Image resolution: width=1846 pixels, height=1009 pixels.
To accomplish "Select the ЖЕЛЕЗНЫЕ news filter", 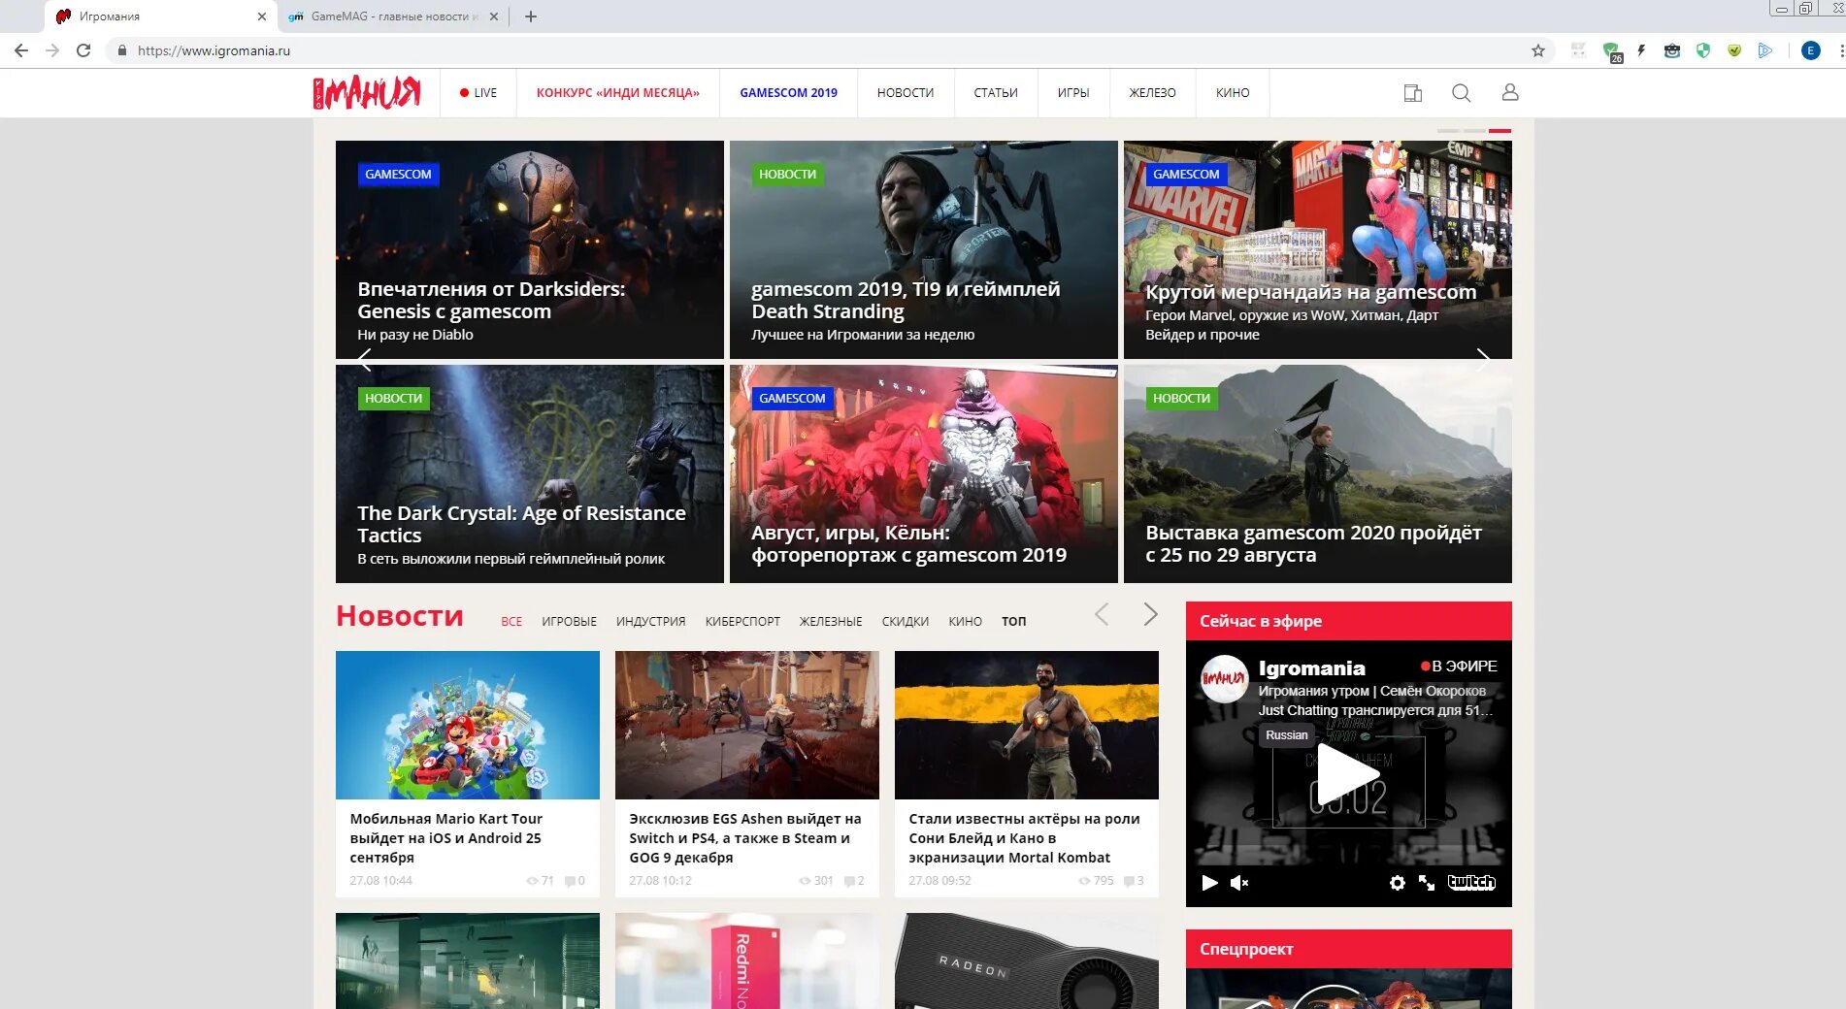I will pyautogui.click(x=831, y=621).
